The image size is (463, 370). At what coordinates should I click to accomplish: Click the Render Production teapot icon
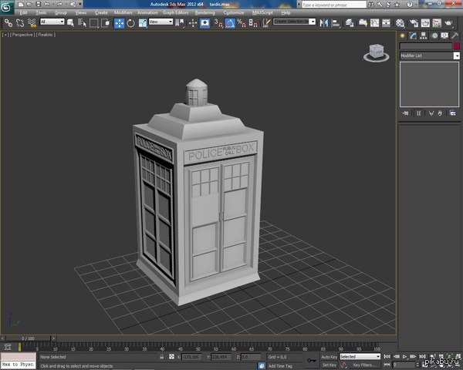(x=449, y=23)
